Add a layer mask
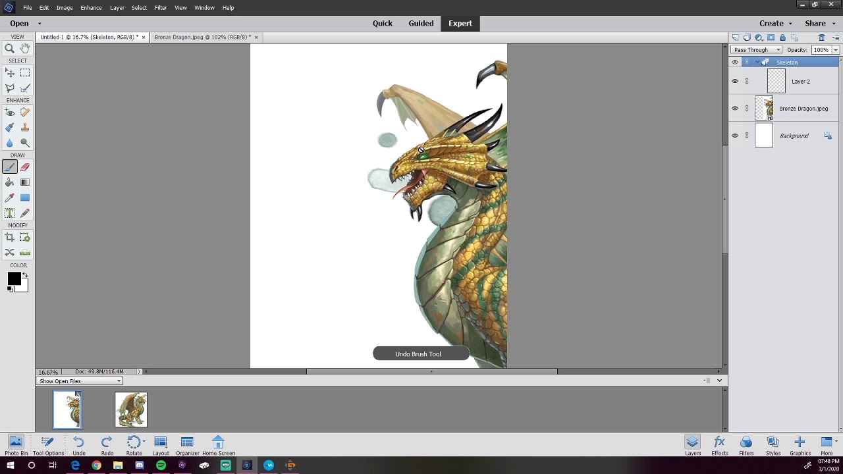 (x=771, y=38)
